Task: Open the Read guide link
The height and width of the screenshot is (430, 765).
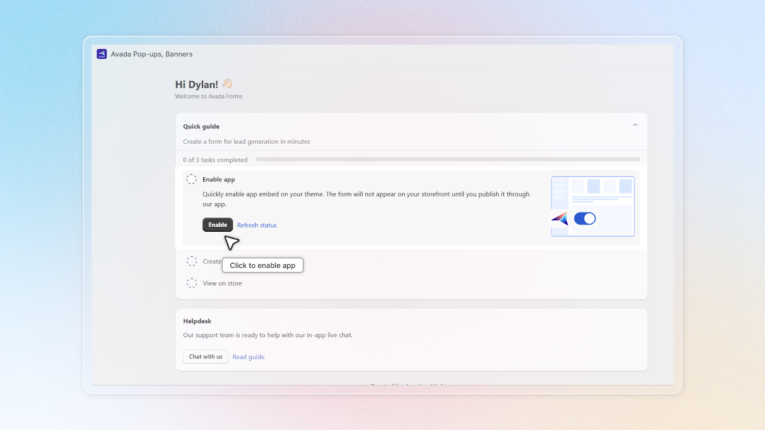Action: tap(249, 357)
